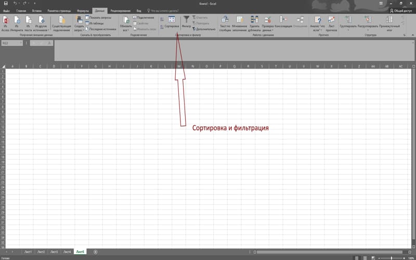The image size is (416, 260).
Task: Import data from text file (Из текста)
Action: point(28,23)
